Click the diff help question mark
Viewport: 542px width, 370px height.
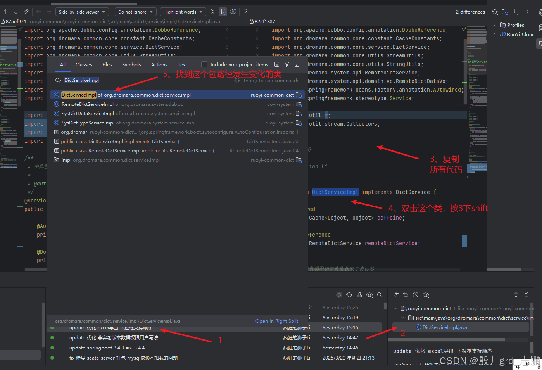246,12
